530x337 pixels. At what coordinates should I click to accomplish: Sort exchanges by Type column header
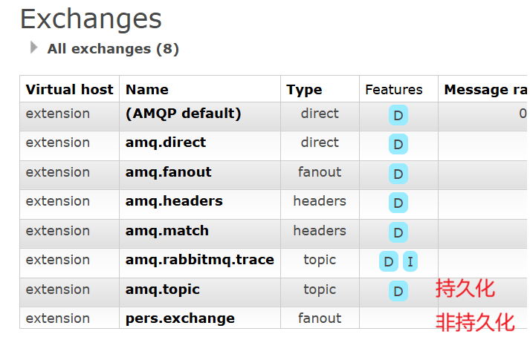click(304, 90)
